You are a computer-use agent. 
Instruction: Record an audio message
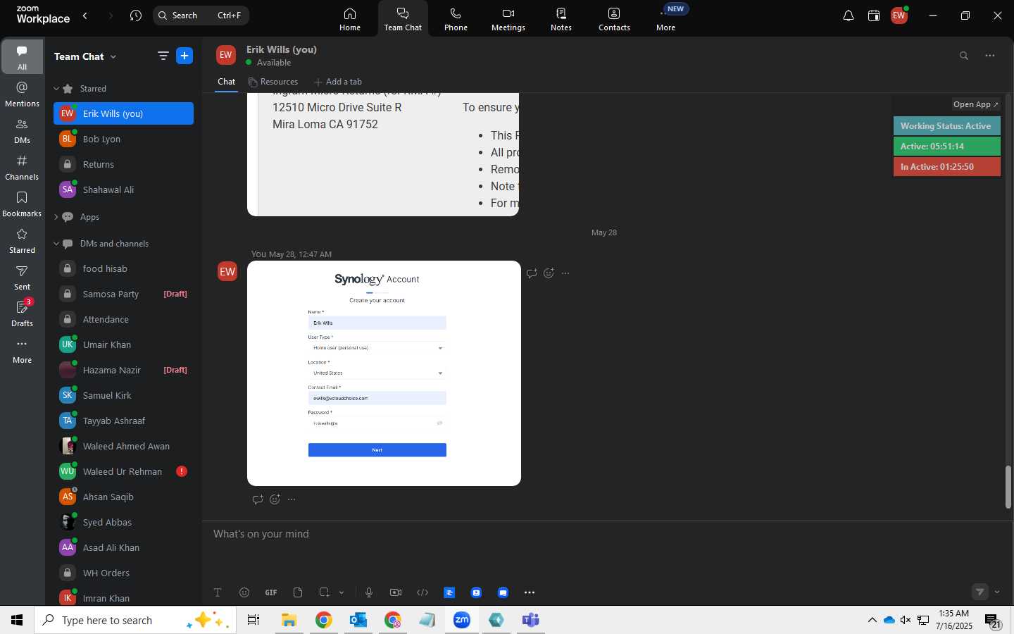[x=369, y=592]
